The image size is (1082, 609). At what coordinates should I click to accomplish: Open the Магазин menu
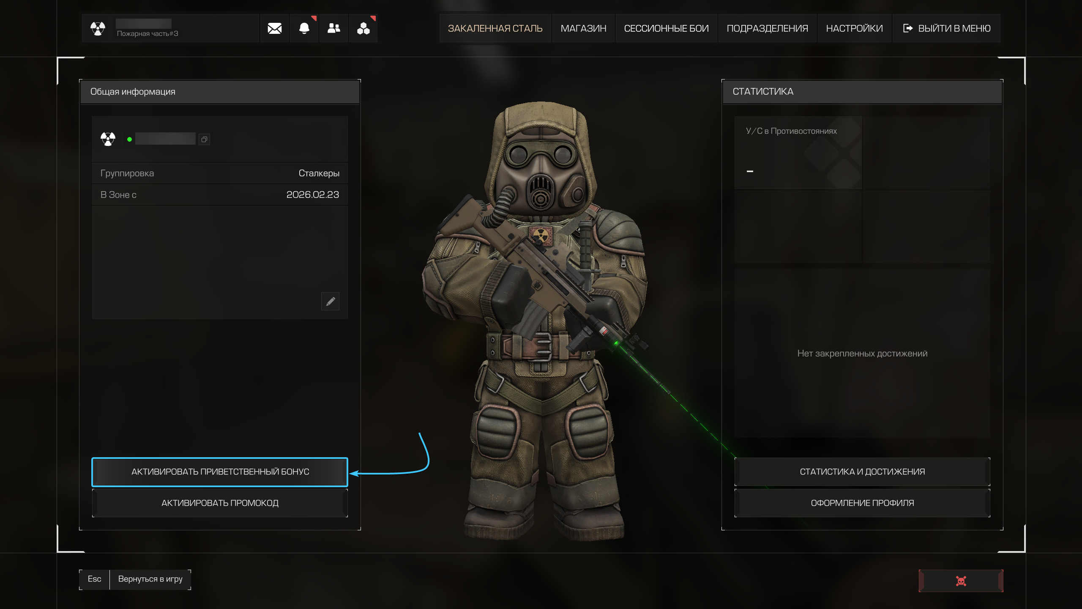pyautogui.click(x=583, y=28)
